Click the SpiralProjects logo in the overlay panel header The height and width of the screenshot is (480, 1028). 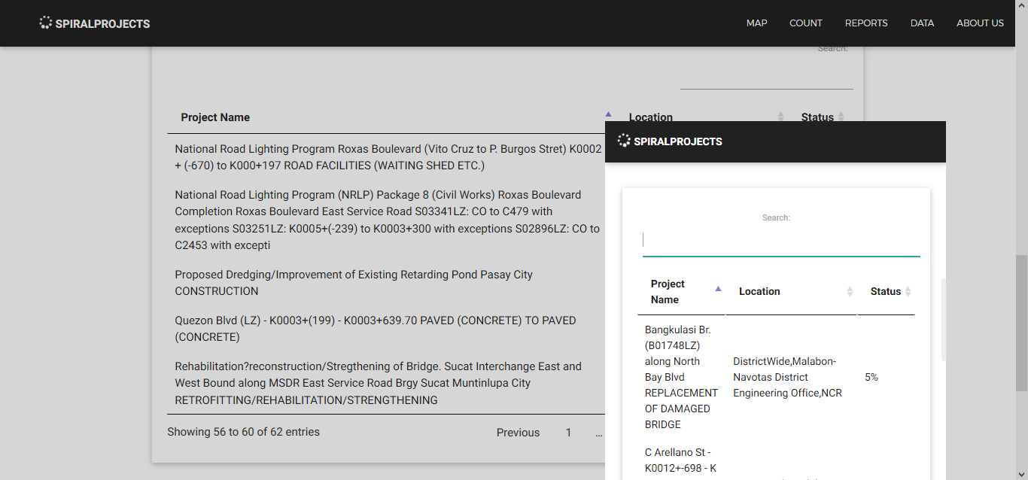(670, 141)
